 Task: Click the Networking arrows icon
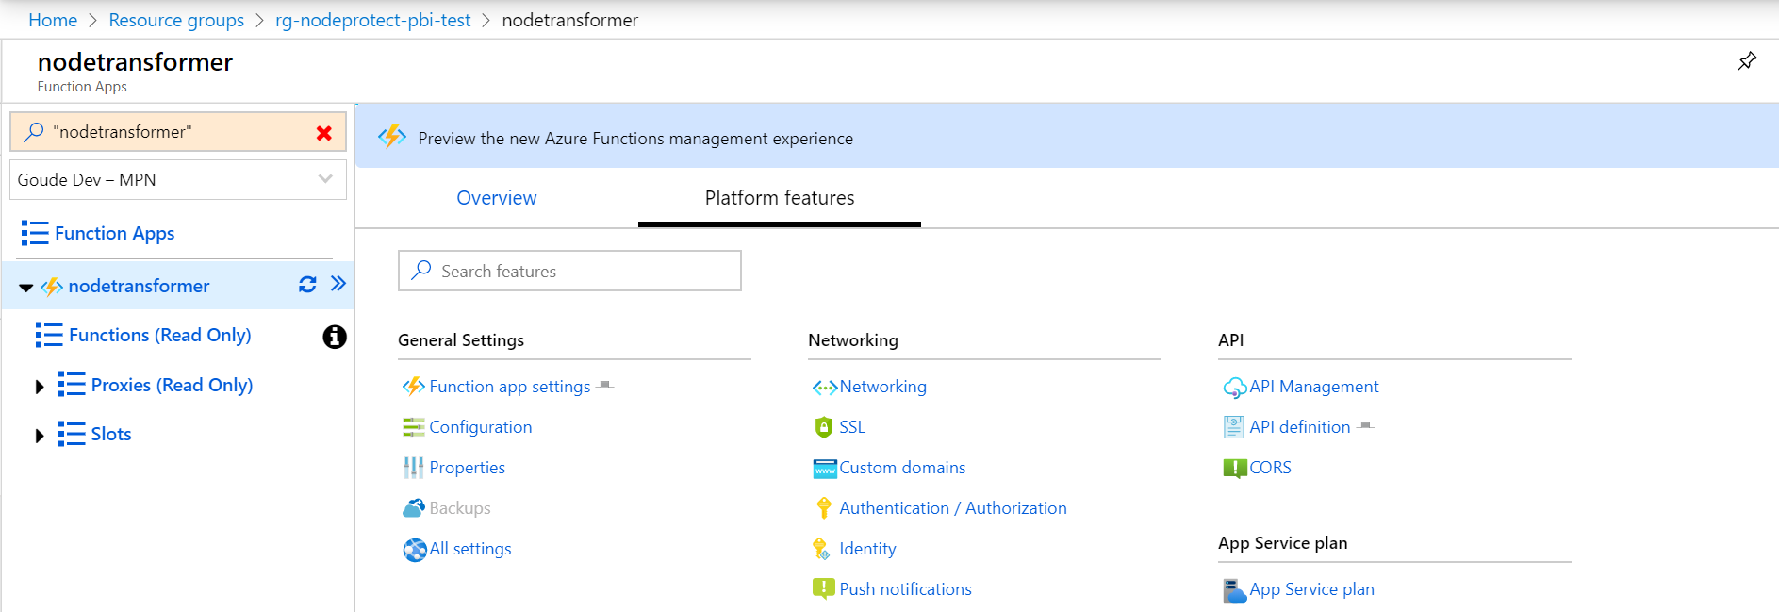point(825,388)
